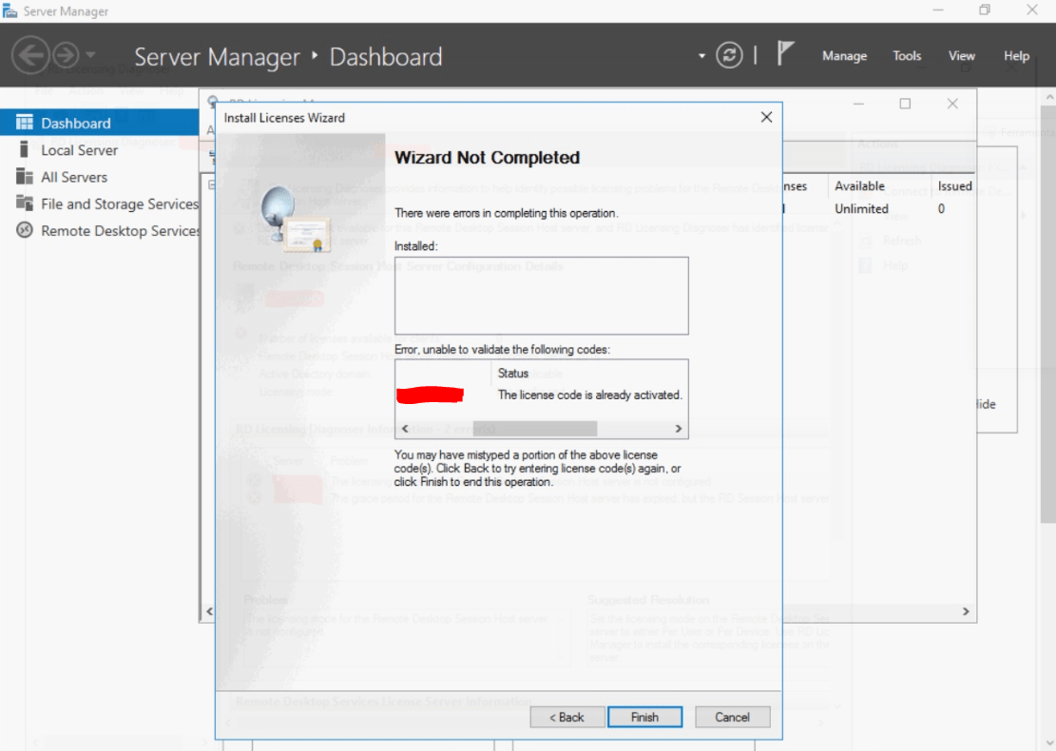Open the Remote Desktop Services pane
Screen dimensions: 1056x751
pos(120,230)
